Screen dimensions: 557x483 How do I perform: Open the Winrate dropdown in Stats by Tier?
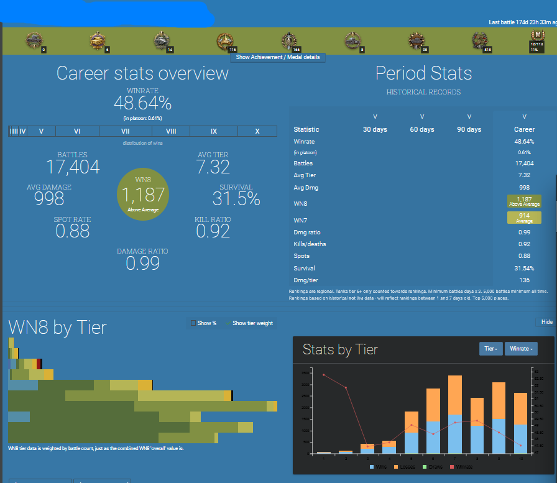(x=521, y=349)
